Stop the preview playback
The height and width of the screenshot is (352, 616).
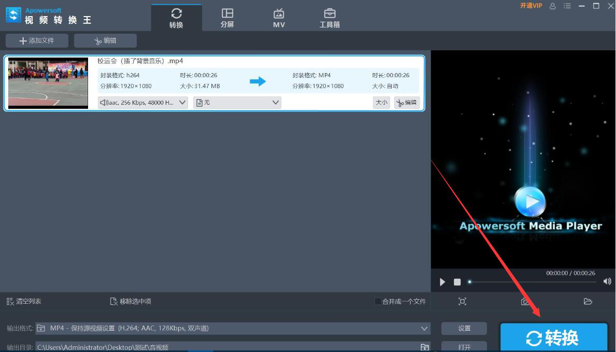coord(457,282)
